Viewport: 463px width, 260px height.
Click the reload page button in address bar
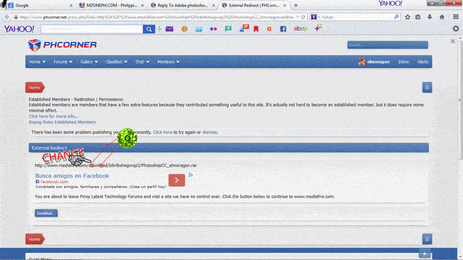click(303, 17)
